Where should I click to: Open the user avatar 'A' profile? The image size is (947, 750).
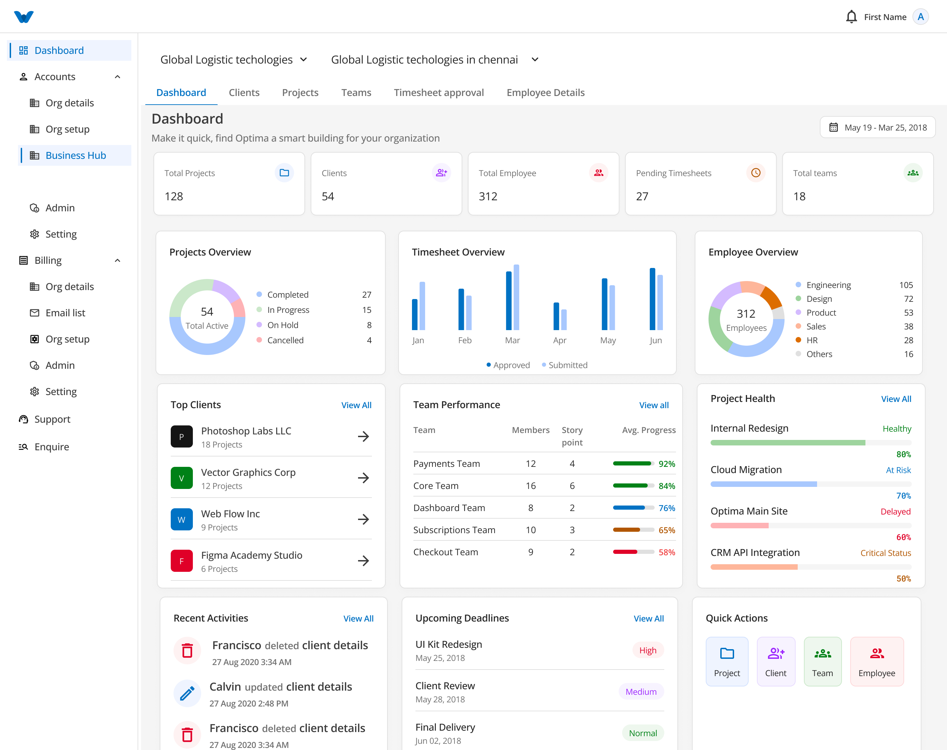pyautogui.click(x=920, y=17)
